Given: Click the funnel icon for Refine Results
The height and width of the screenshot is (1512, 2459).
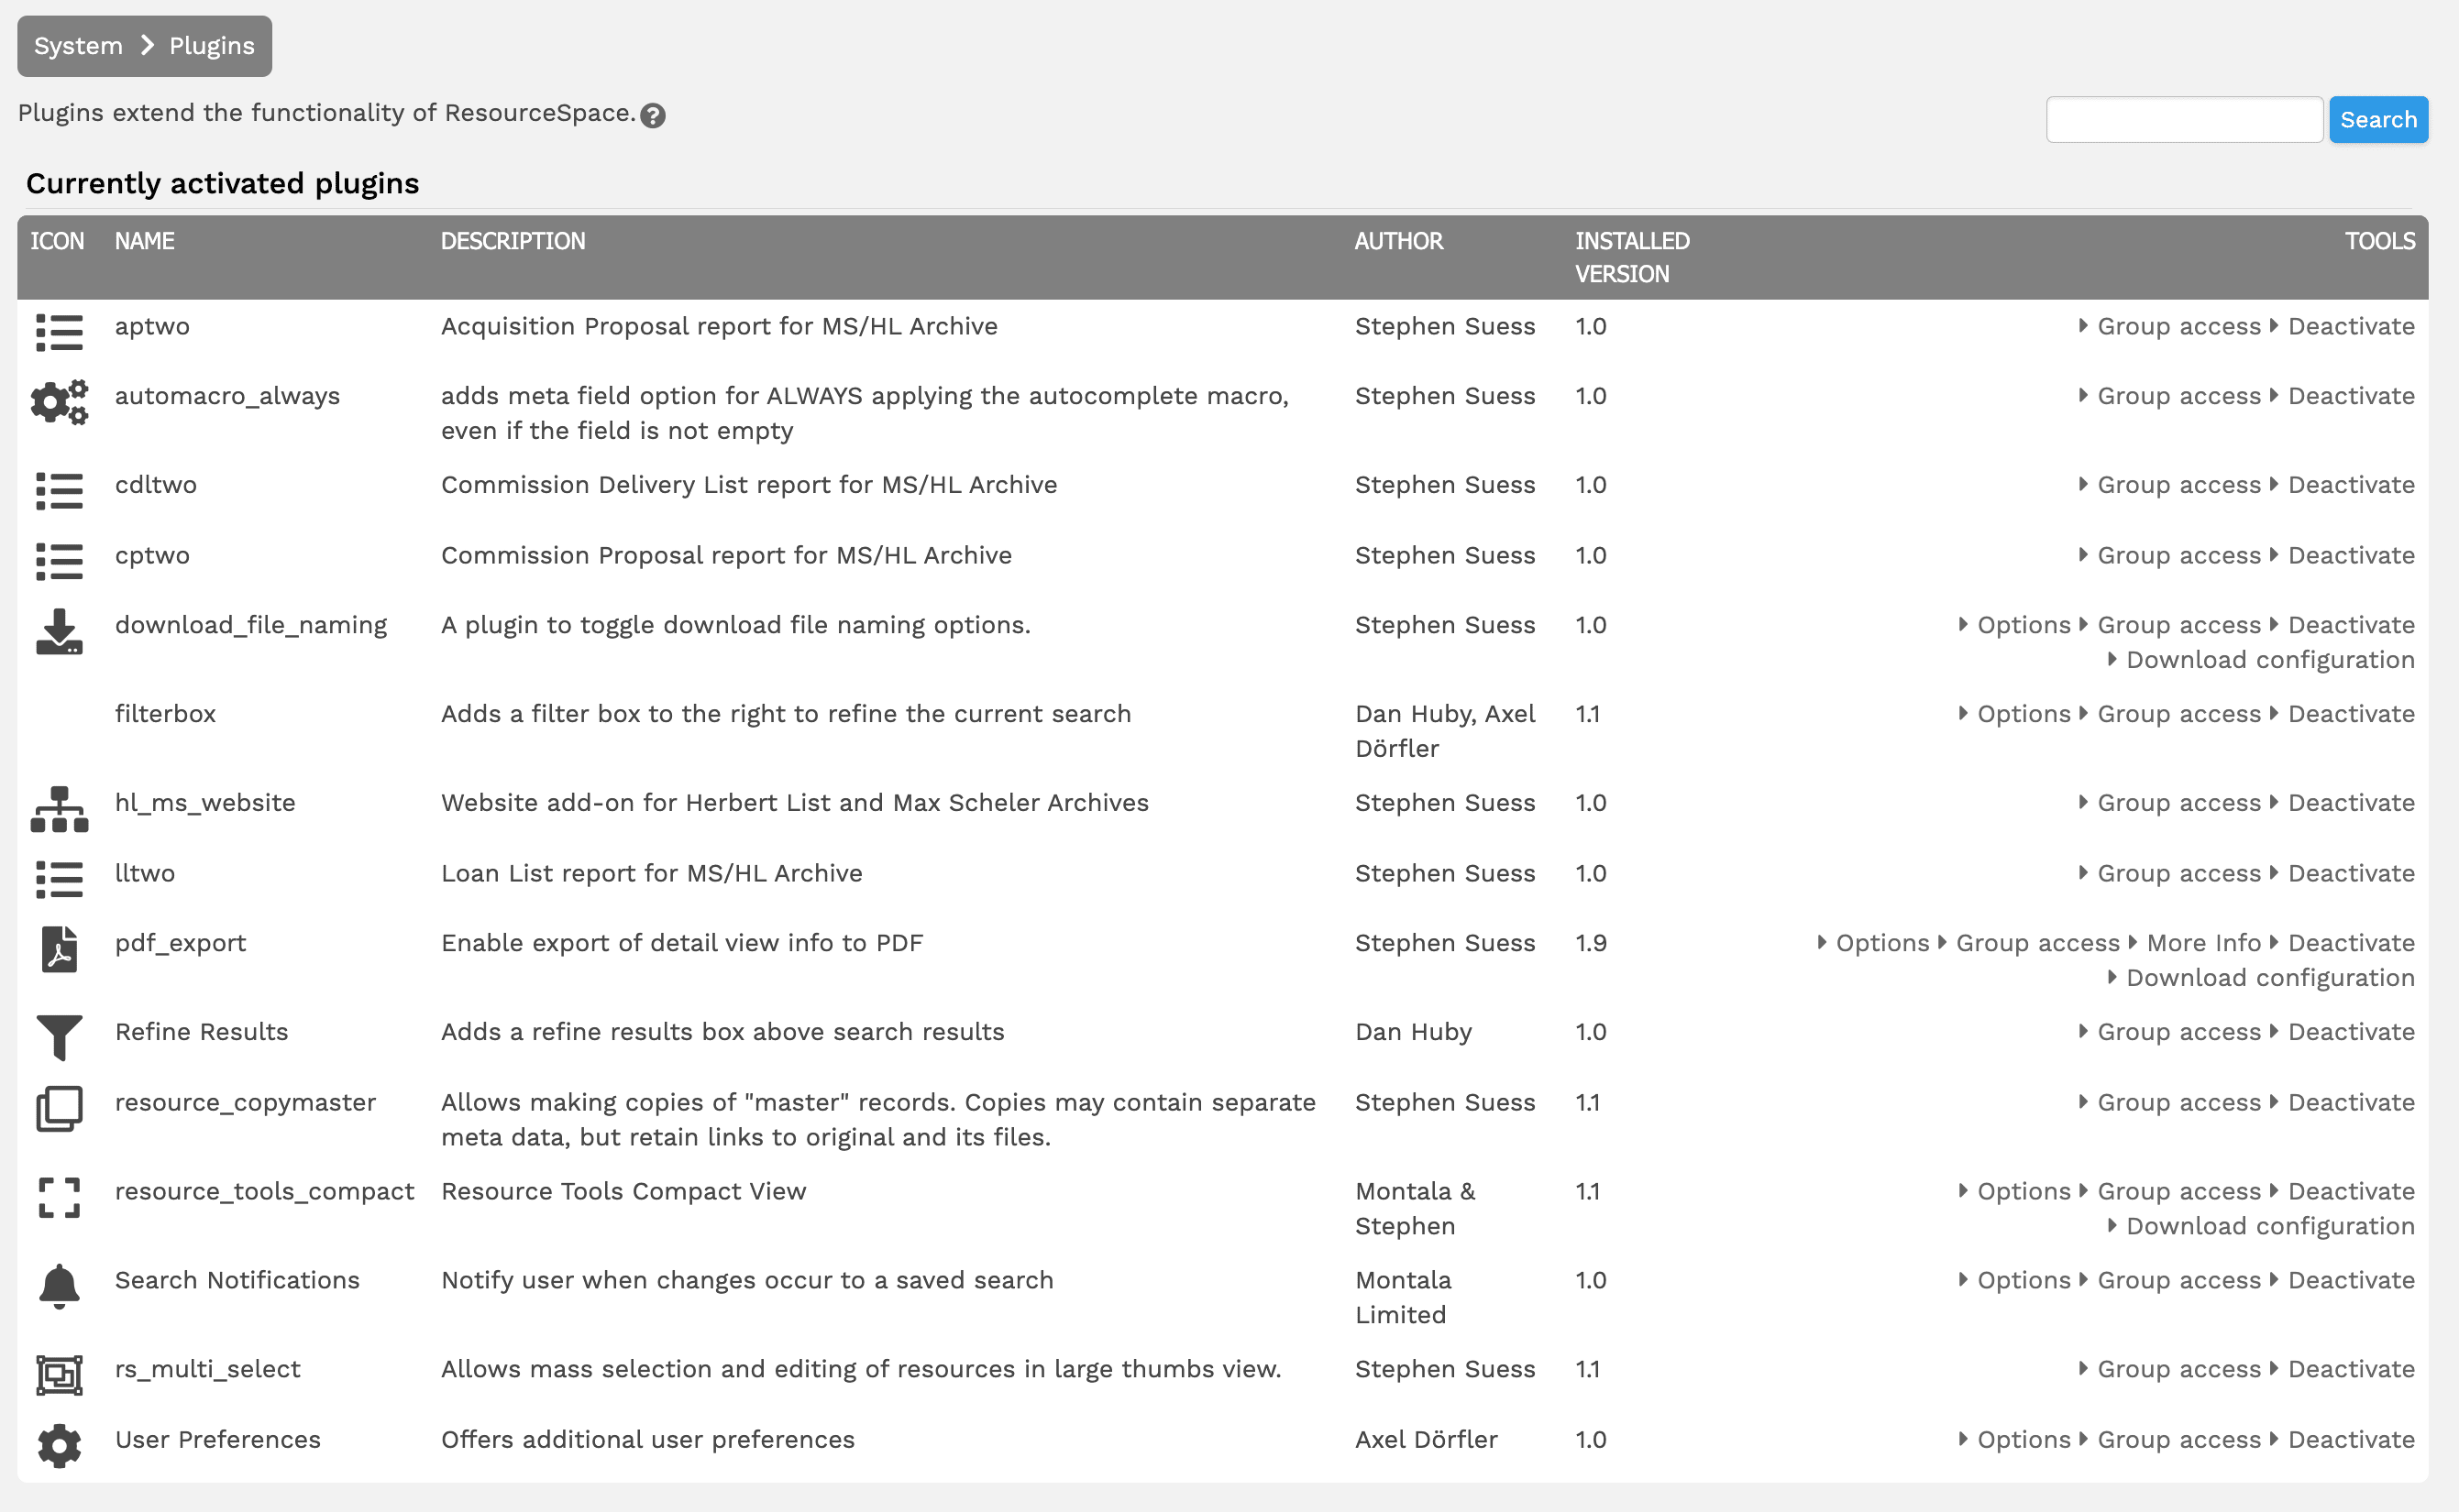Looking at the screenshot, I should [59, 1039].
